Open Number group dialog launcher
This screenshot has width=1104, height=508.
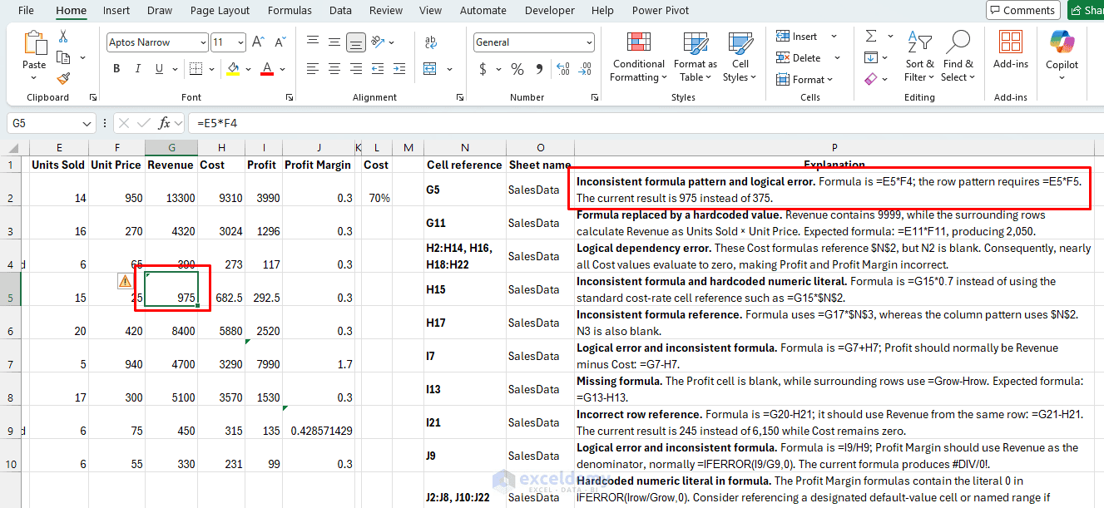coord(595,97)
